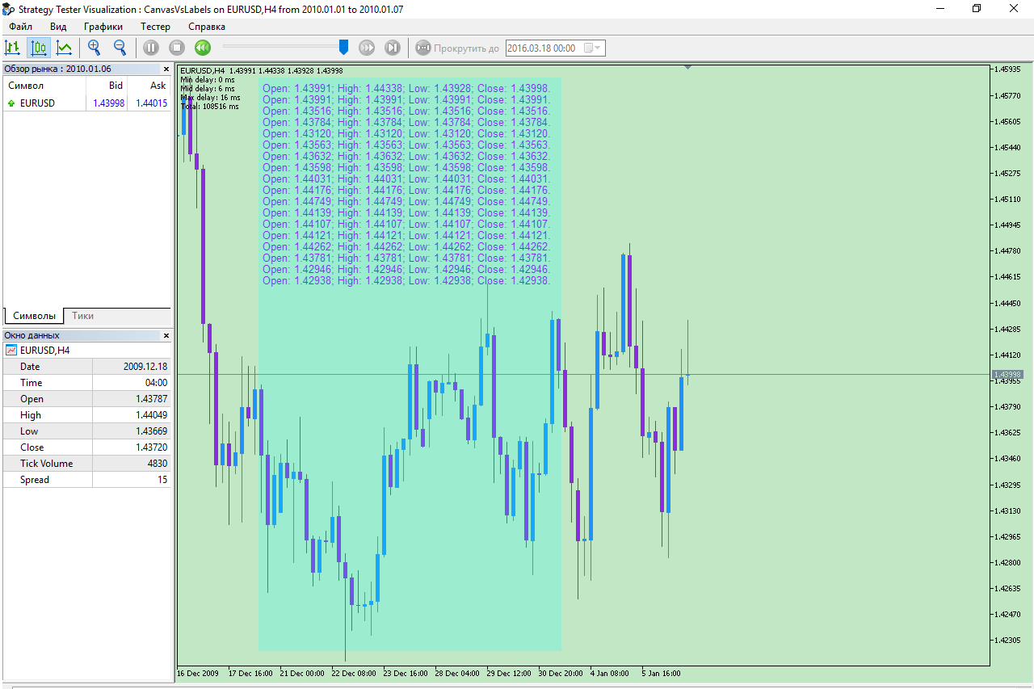Click the skip-to-end button
The height and width of the screenshot is (689, 1034).
[x=393, y=48]
